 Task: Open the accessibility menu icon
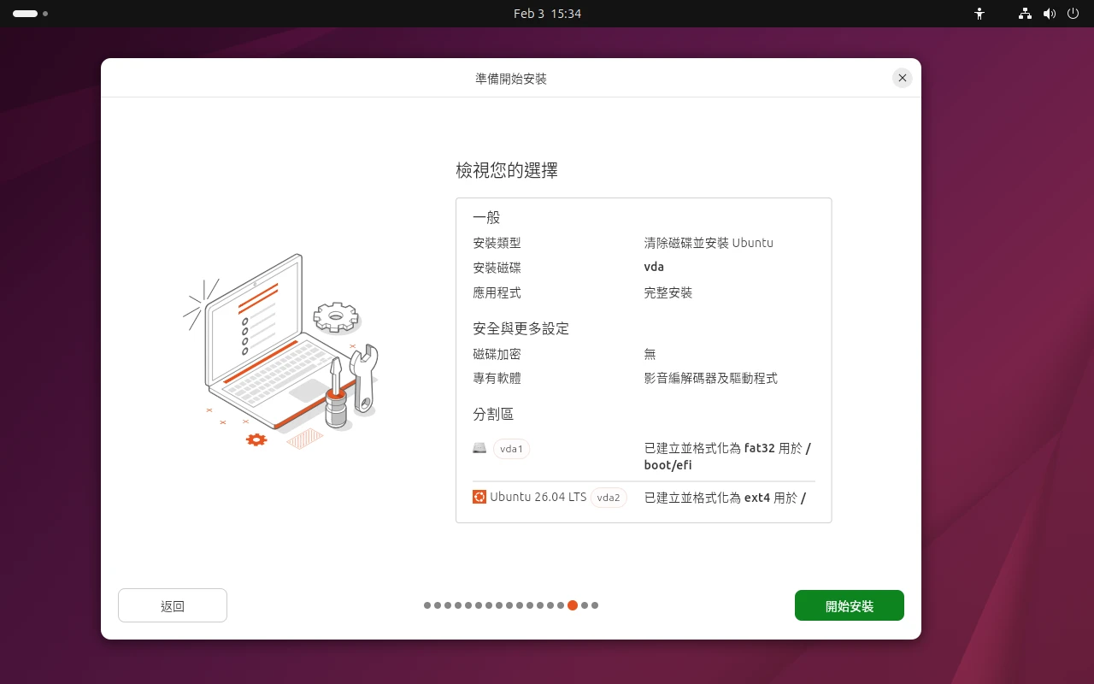pos(979,14)
